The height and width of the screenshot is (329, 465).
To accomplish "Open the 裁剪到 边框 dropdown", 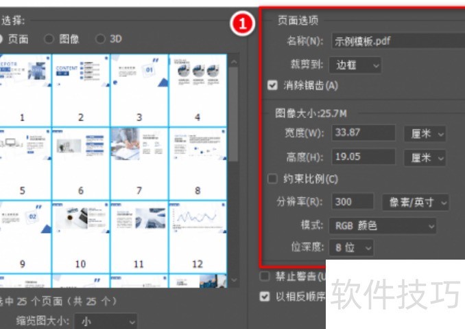I will point(355,65).
